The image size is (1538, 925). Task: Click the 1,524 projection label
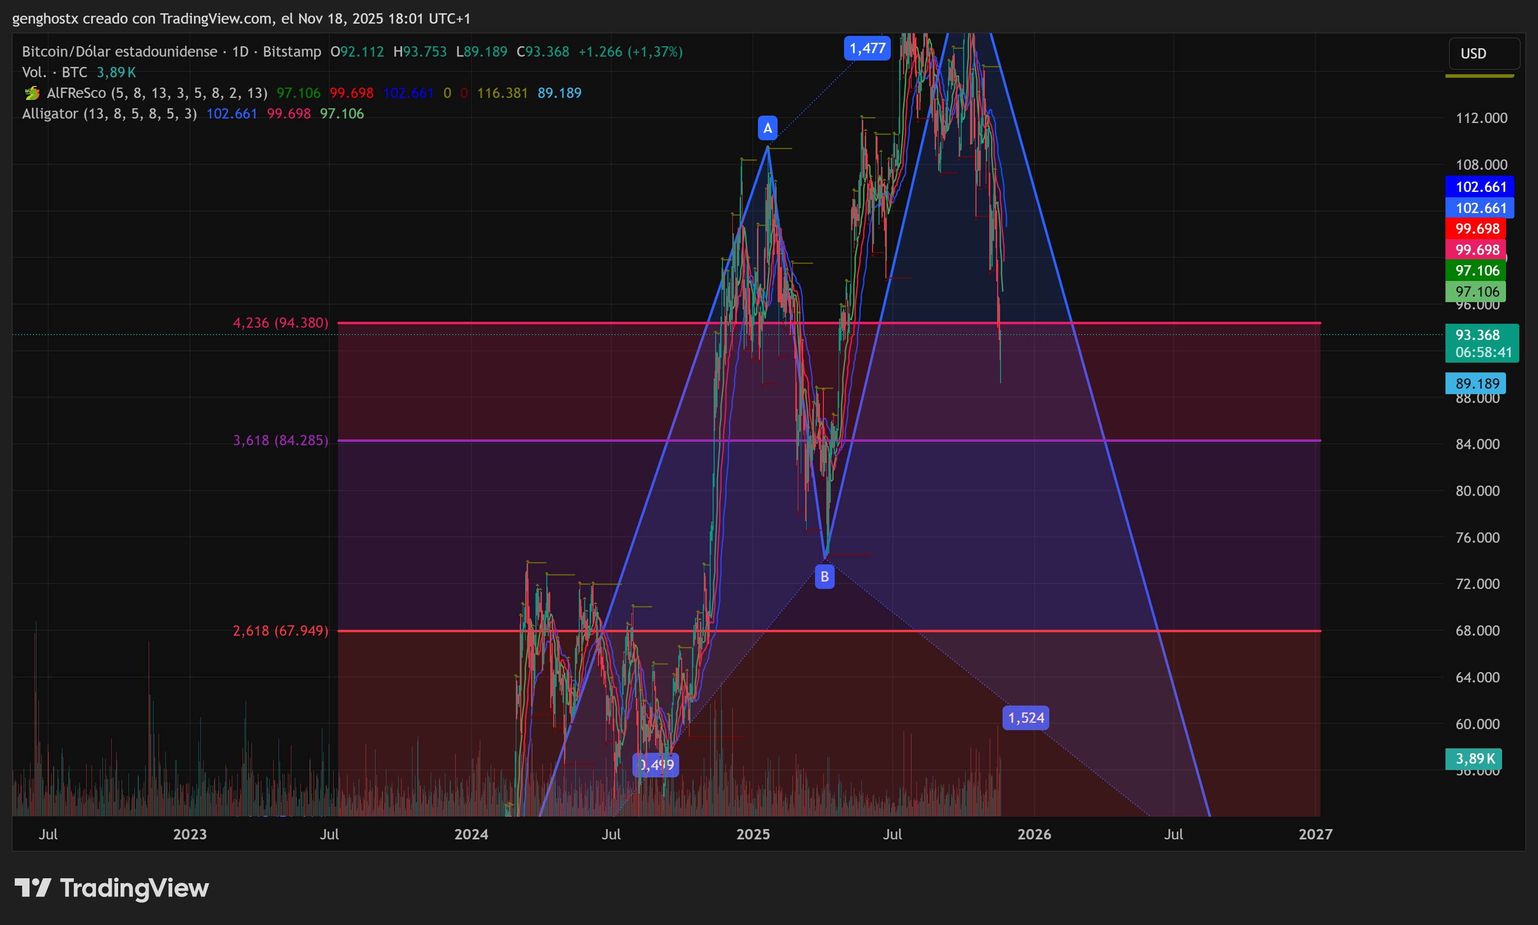click(x=1026, y=717)
